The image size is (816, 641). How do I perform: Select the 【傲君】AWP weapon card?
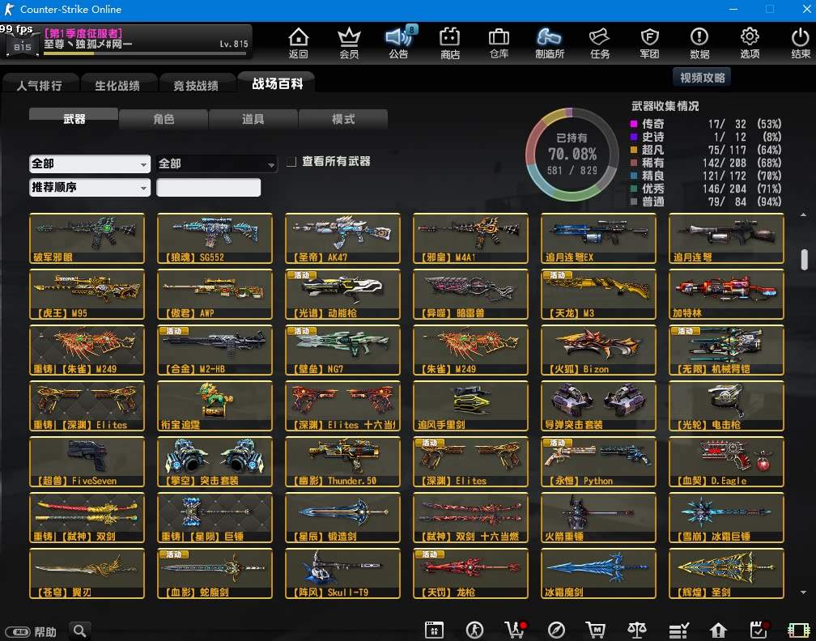click(215, 294)
